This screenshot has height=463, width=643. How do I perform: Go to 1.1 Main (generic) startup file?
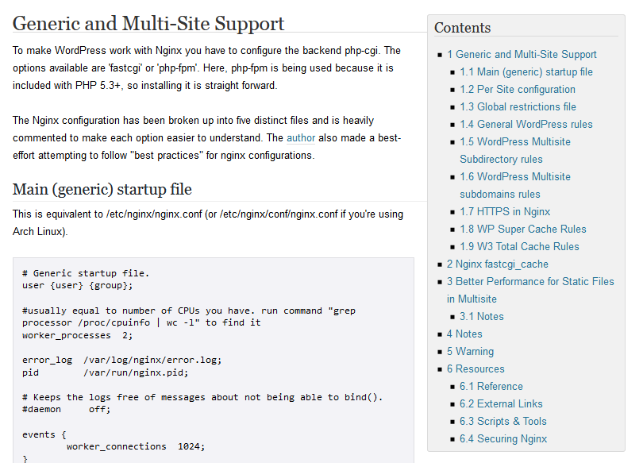tap(526, 72)
